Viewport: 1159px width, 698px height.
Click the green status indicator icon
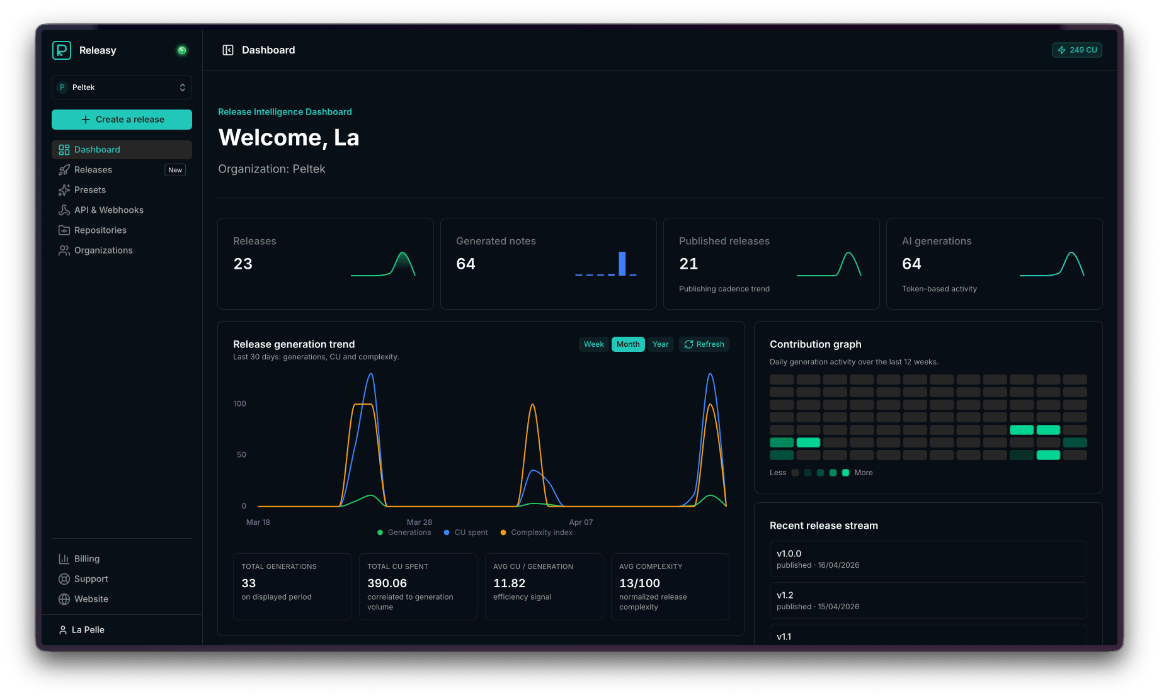182,50
